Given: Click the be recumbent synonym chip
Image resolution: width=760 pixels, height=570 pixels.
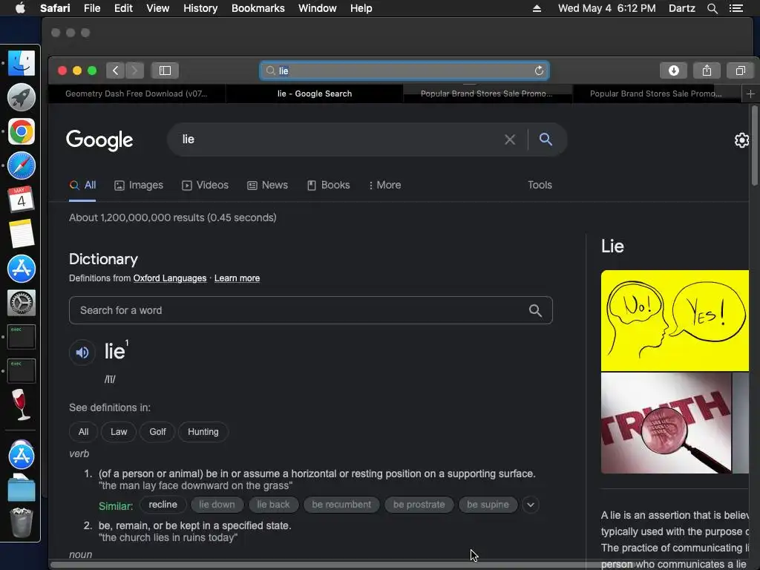Looking at the screenshot, I should tap(341, 505).
